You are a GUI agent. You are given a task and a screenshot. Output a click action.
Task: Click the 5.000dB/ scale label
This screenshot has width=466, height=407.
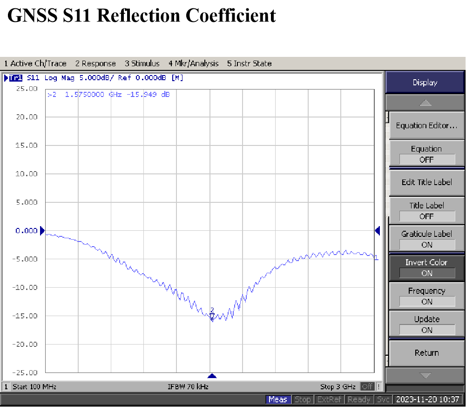point(96,78)
